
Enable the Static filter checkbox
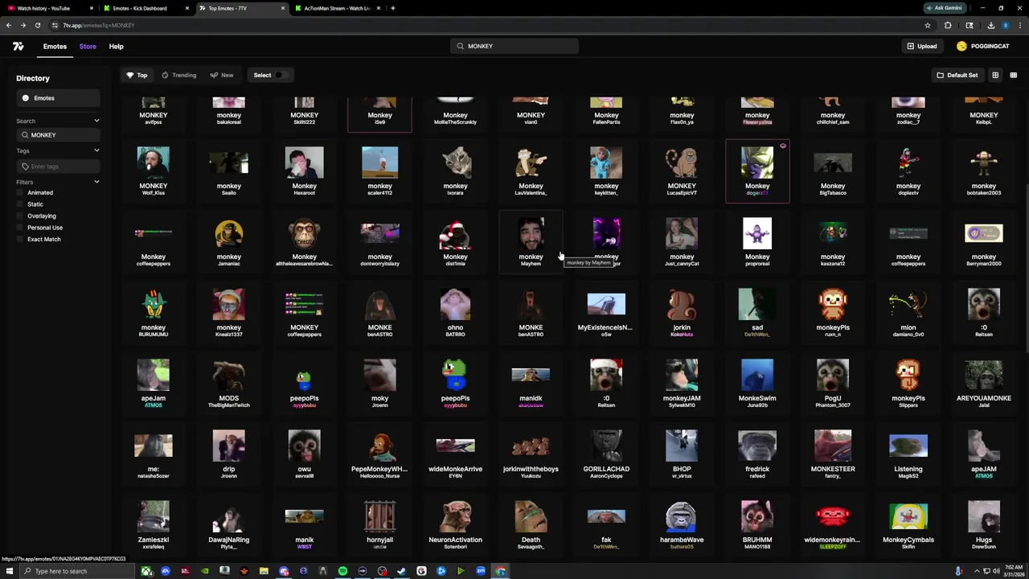pos(19,204)
